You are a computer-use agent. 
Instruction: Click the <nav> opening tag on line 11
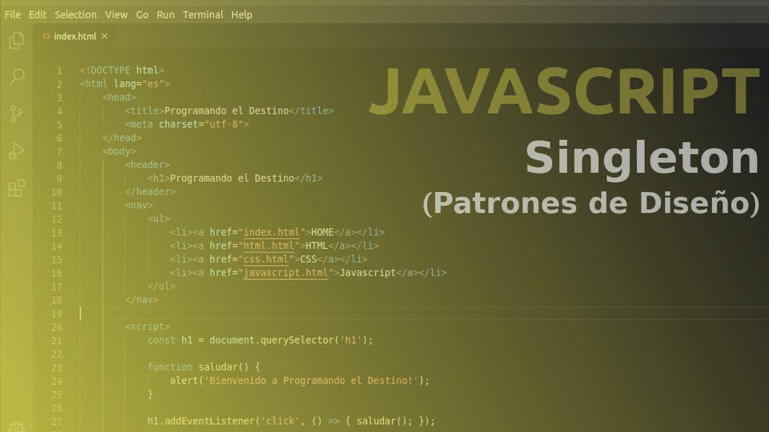(x=139, y=205)
